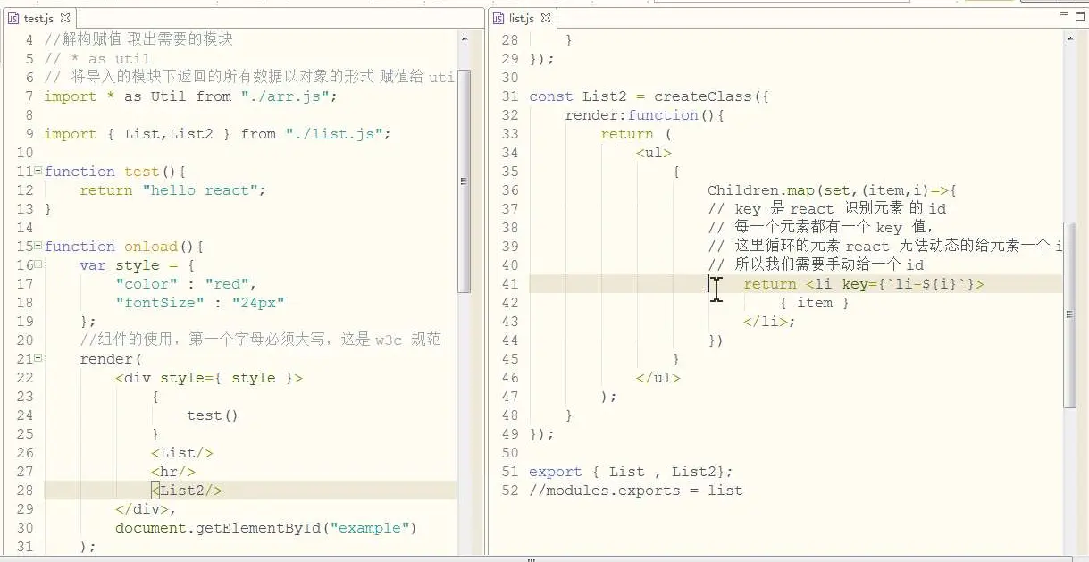The width and height of the screenshot is (1089, 562).
Task: Click the "render:function(){" line in list.js
Action: [x=645, y=115]
